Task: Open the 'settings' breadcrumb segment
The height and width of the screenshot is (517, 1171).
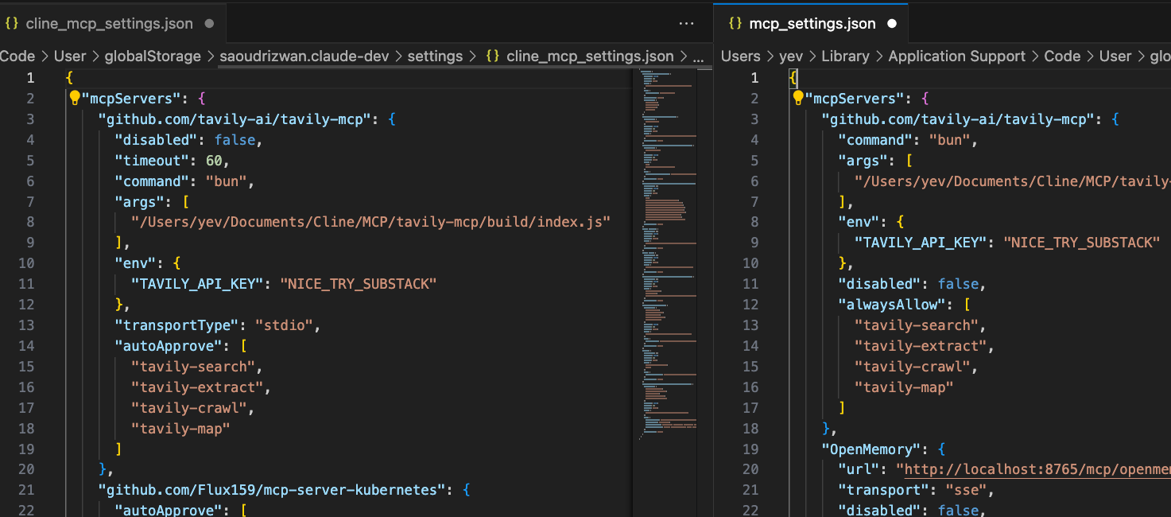Action: (x=435, y=56)
